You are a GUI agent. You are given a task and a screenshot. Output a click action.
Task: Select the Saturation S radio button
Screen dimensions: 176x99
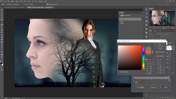[146, 62]
